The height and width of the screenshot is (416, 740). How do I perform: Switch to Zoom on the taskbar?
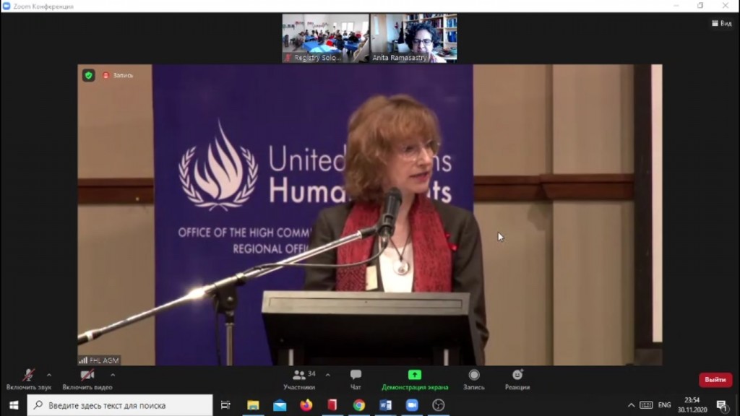point(412,405)
